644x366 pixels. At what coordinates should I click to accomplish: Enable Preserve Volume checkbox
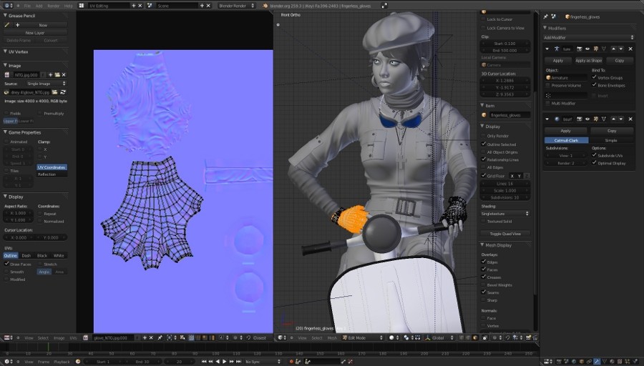point(548,85)
